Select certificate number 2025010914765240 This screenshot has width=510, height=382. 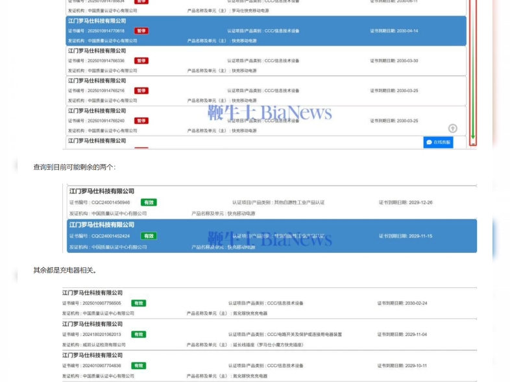tap(106, 121)
